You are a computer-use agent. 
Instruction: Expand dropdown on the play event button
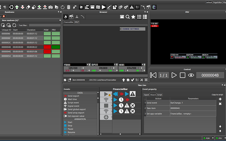click(x=111, y=94)
